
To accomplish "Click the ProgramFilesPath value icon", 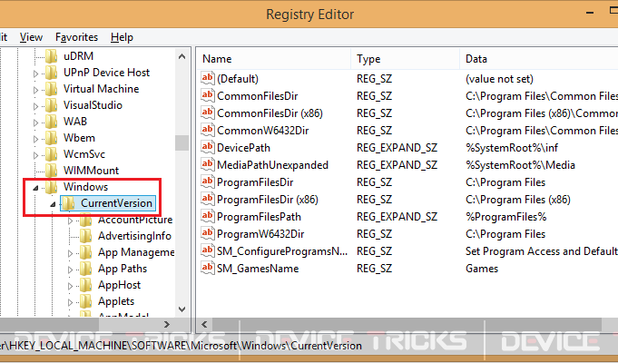I will point(208,216).
